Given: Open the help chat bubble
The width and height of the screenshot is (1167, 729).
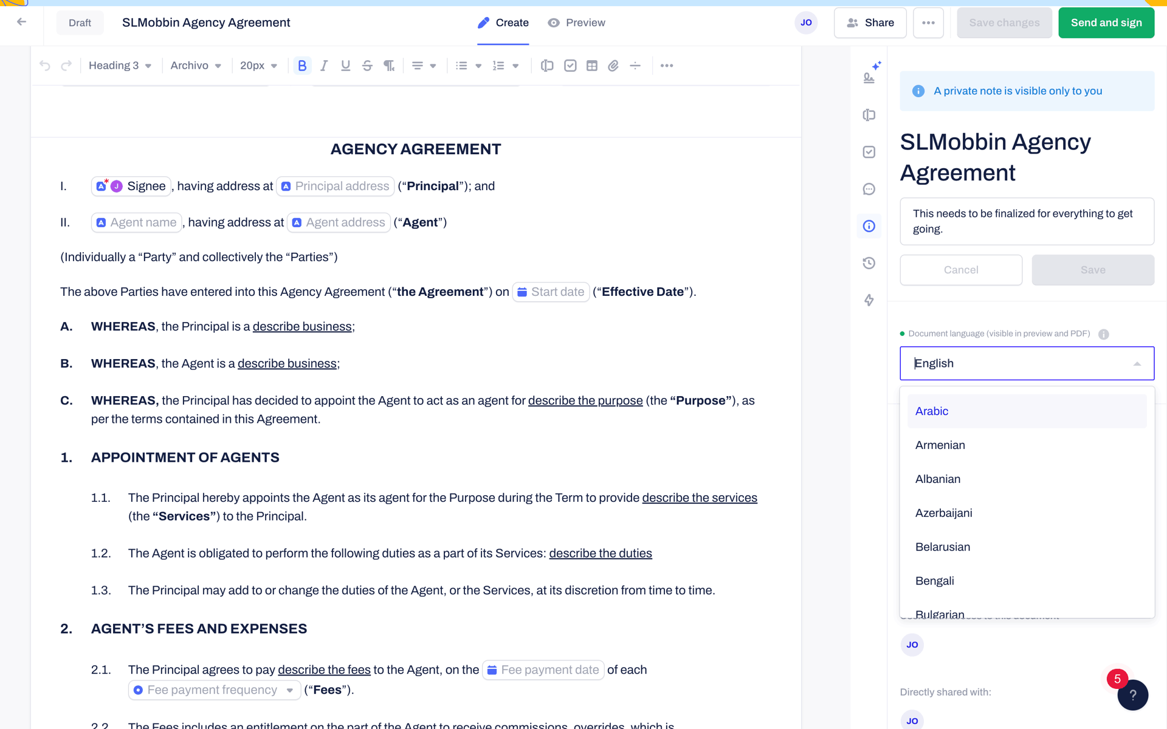Looking at the screenshot, I should tap(1132, 695).
